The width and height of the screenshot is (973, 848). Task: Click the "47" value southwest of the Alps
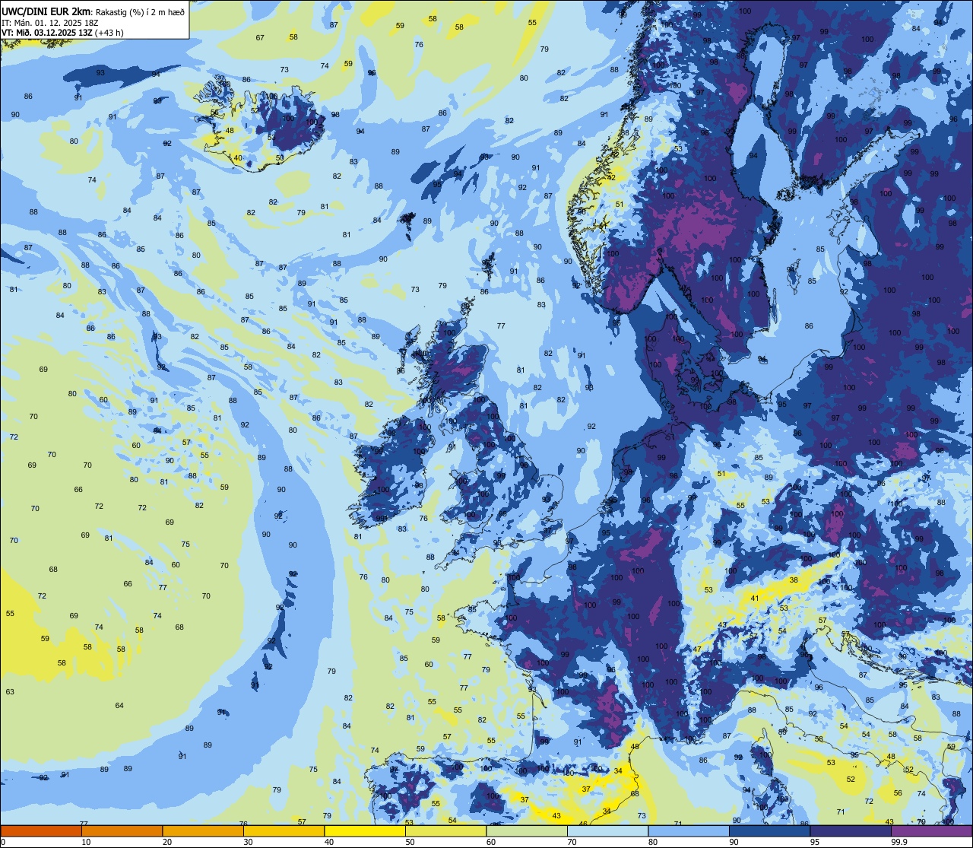tap(697, 649)
